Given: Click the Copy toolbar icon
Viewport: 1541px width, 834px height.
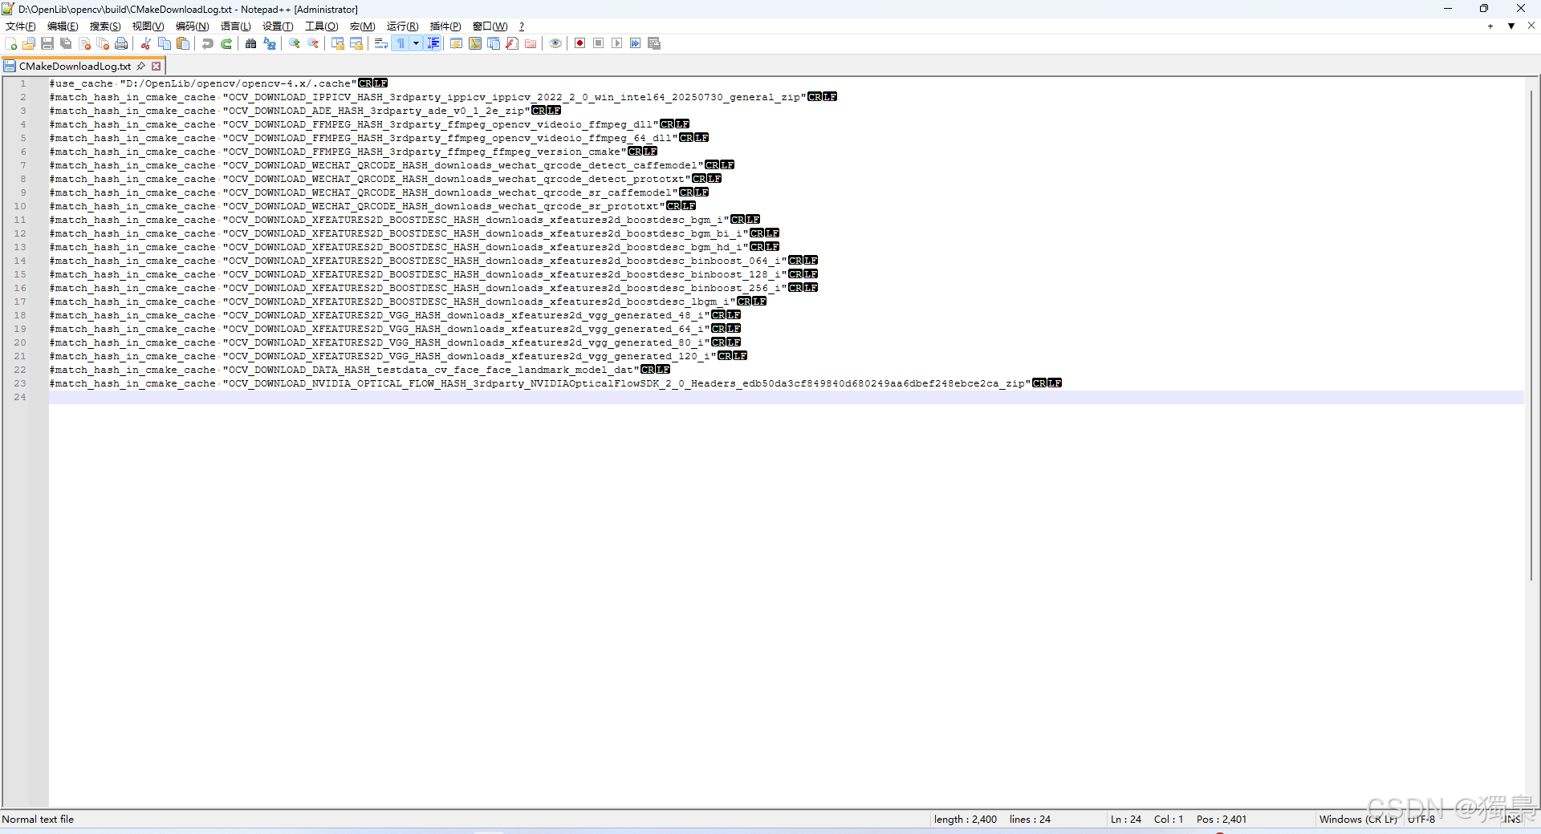Looking at the screenshot, I should pyautogui.click(x=165, y=43).
